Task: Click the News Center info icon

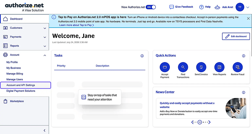Action: 244,92
